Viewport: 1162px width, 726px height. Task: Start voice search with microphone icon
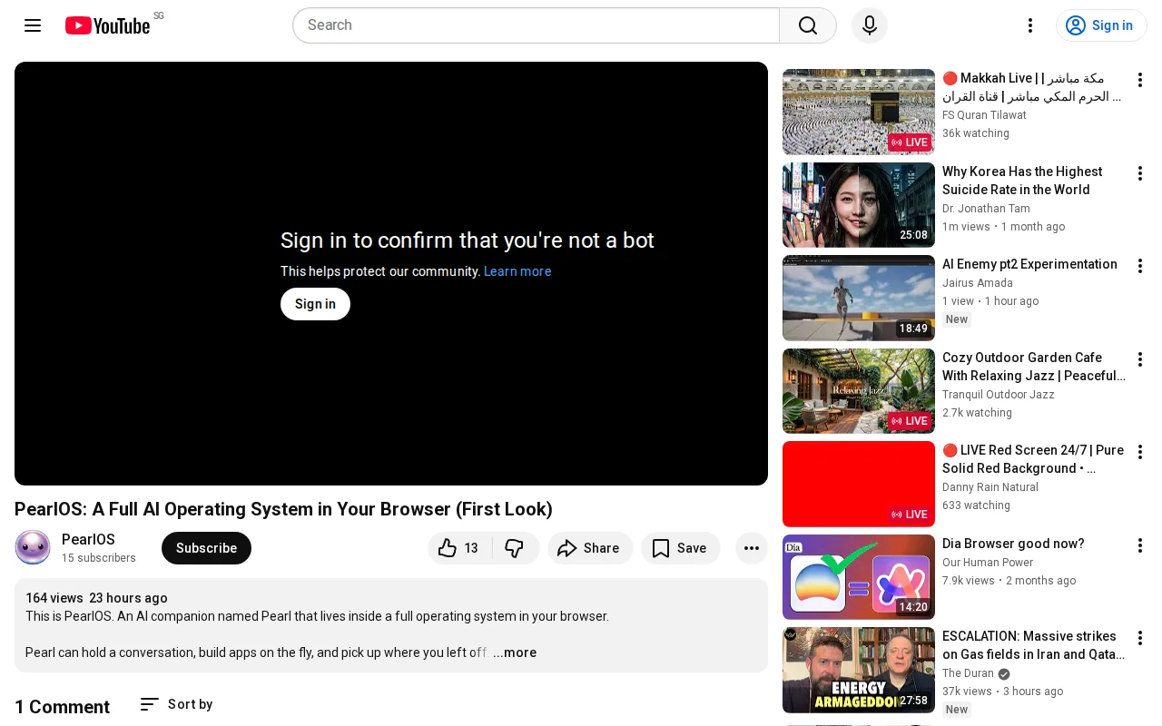pos(870,25)
